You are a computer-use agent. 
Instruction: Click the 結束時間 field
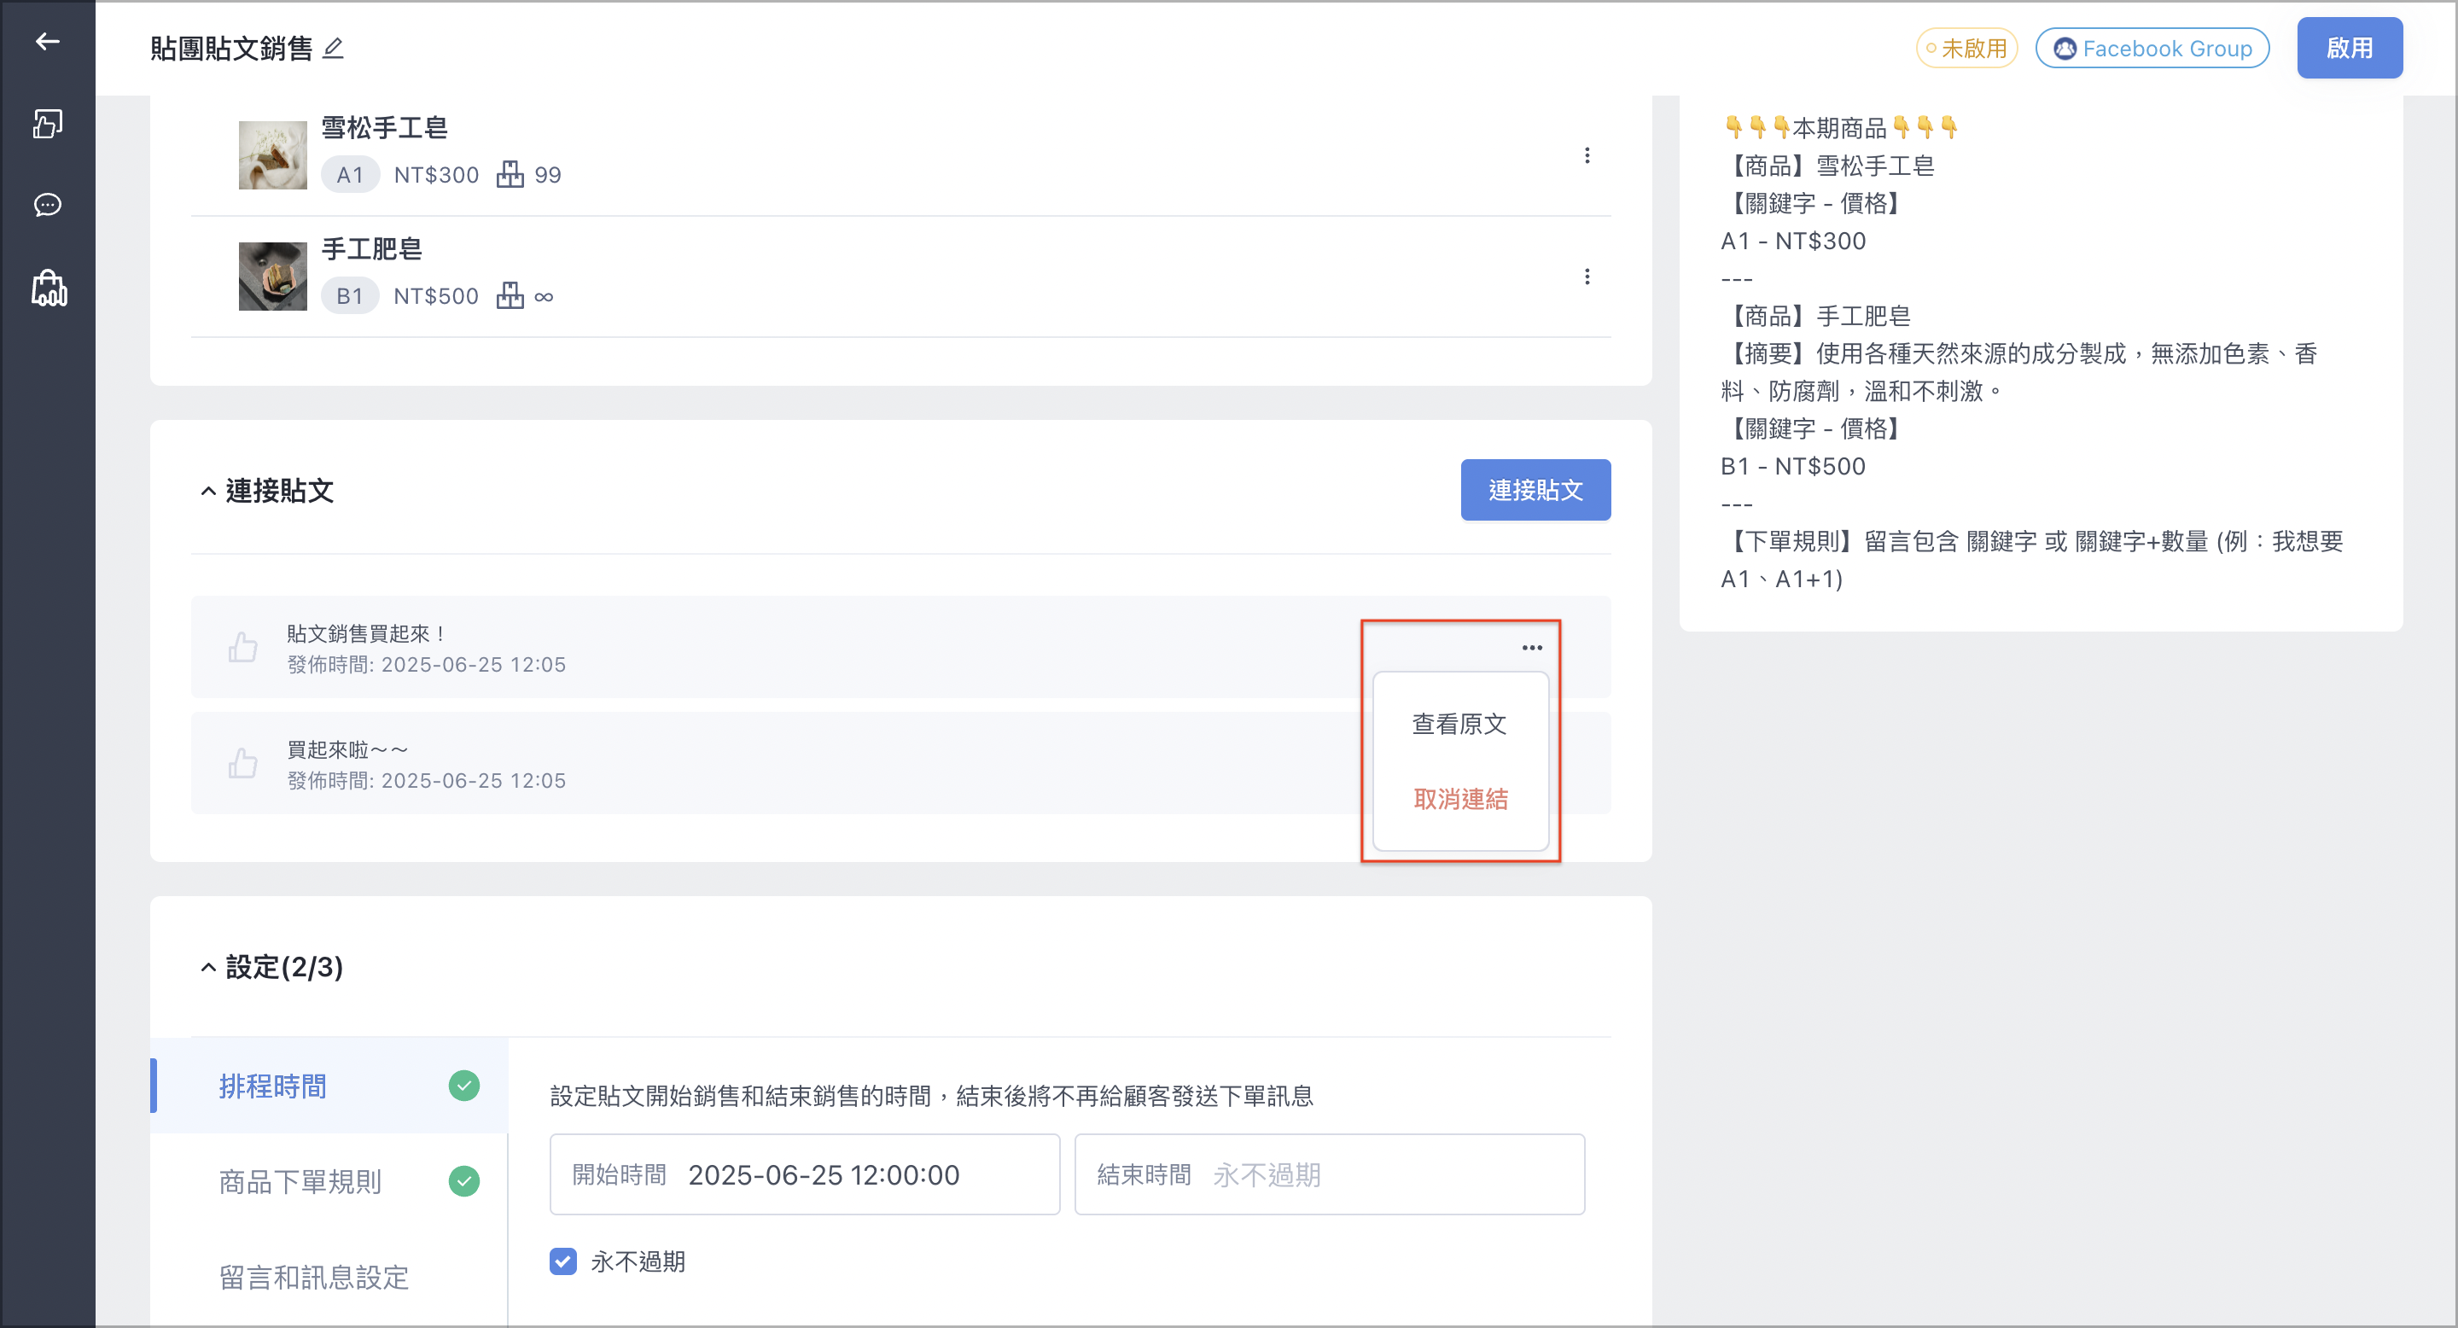click(x=1329, y=1174)
